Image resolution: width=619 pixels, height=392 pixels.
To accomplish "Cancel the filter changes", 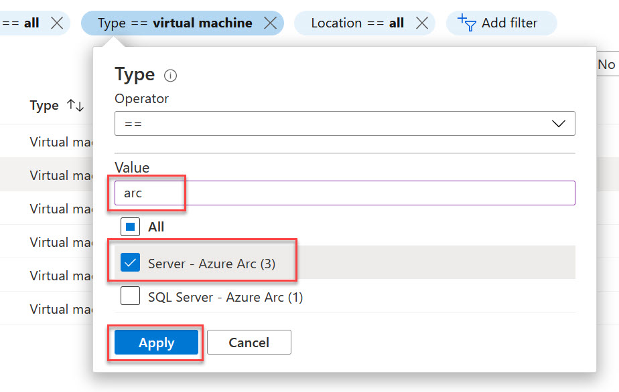I will 249,342.
